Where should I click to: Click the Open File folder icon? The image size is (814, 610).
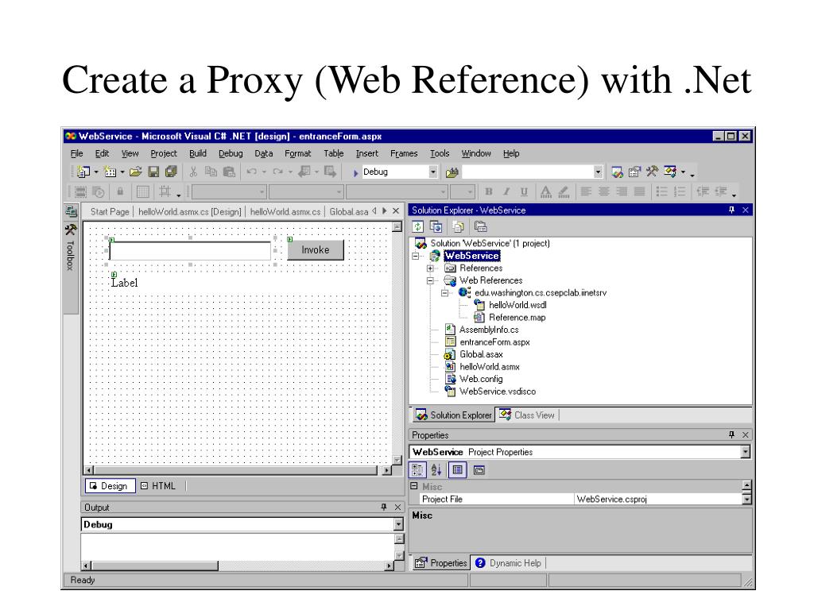tap(136, 172)
